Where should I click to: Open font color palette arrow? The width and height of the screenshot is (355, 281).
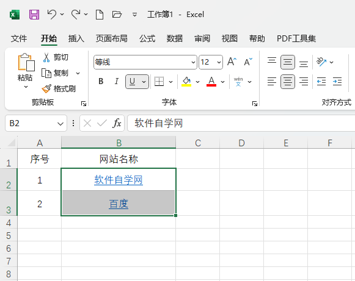click(x=223, y=82)
